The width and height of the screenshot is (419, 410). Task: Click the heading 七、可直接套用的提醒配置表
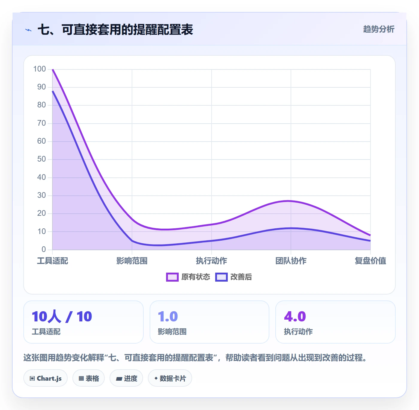coord(115,30)
